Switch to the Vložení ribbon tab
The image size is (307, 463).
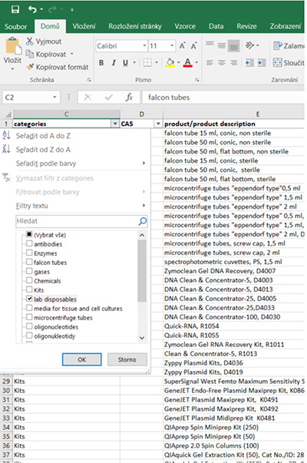pyautogui.click(x=84, y=26)
